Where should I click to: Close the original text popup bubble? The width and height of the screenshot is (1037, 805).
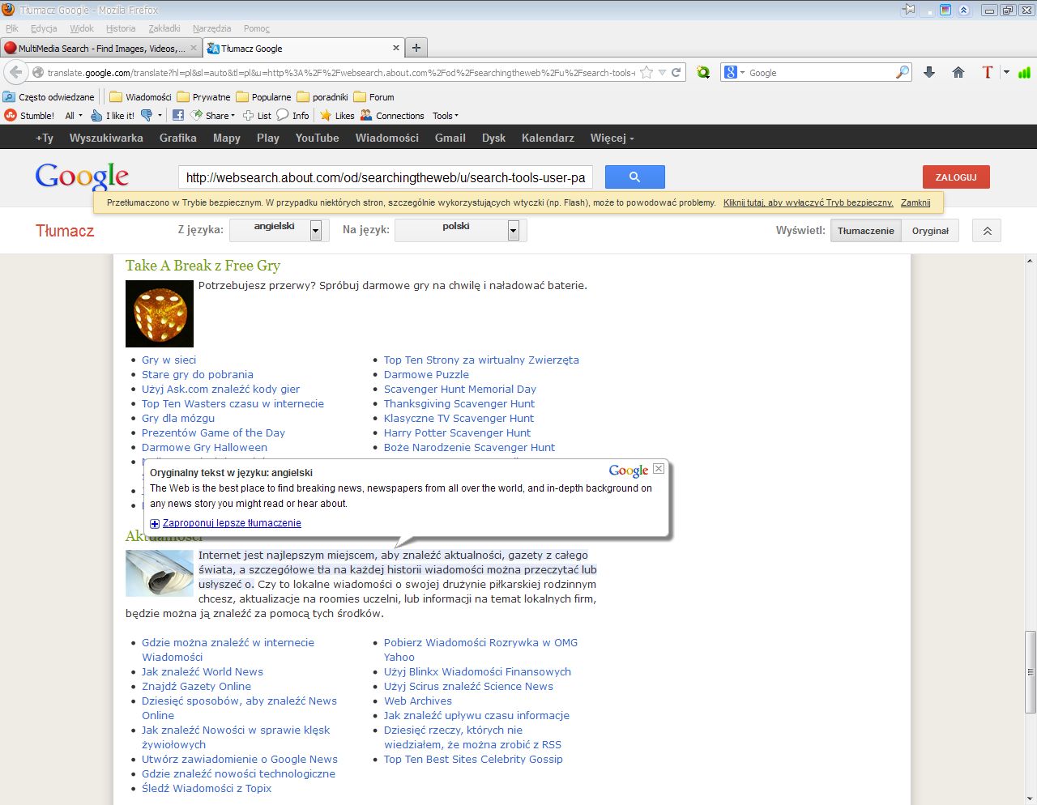(659, 468)
